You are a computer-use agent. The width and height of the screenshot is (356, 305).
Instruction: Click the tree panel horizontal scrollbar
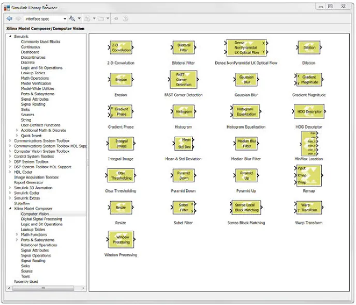click(x=43, y=288)
